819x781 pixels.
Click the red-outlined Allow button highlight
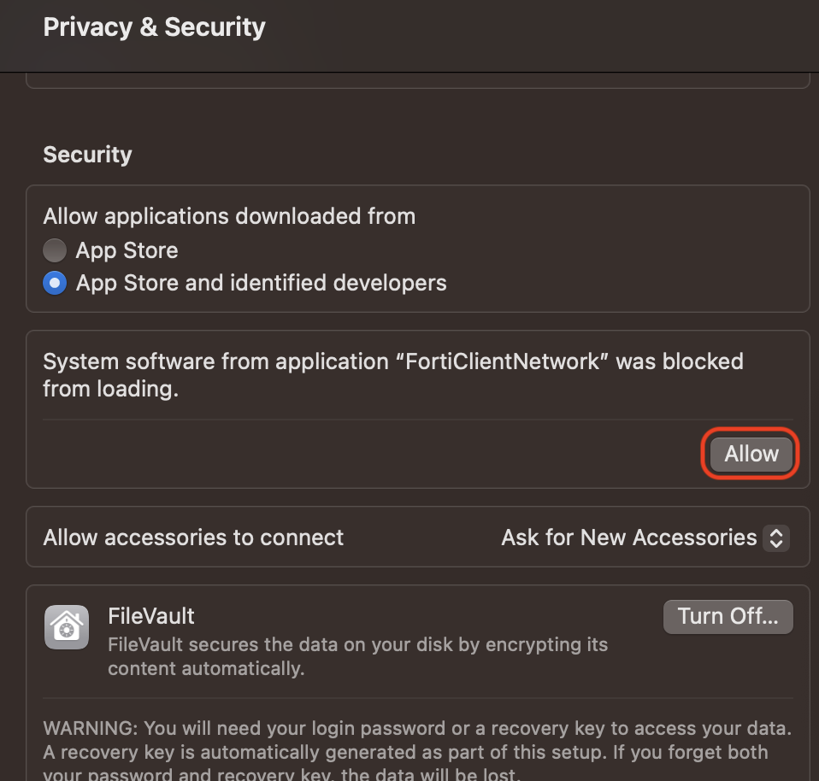tap(750, 454)
